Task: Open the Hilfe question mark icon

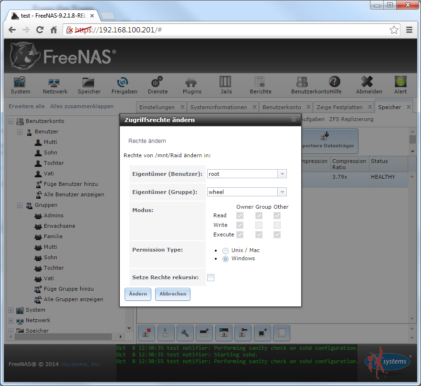Action: [334, 82]
